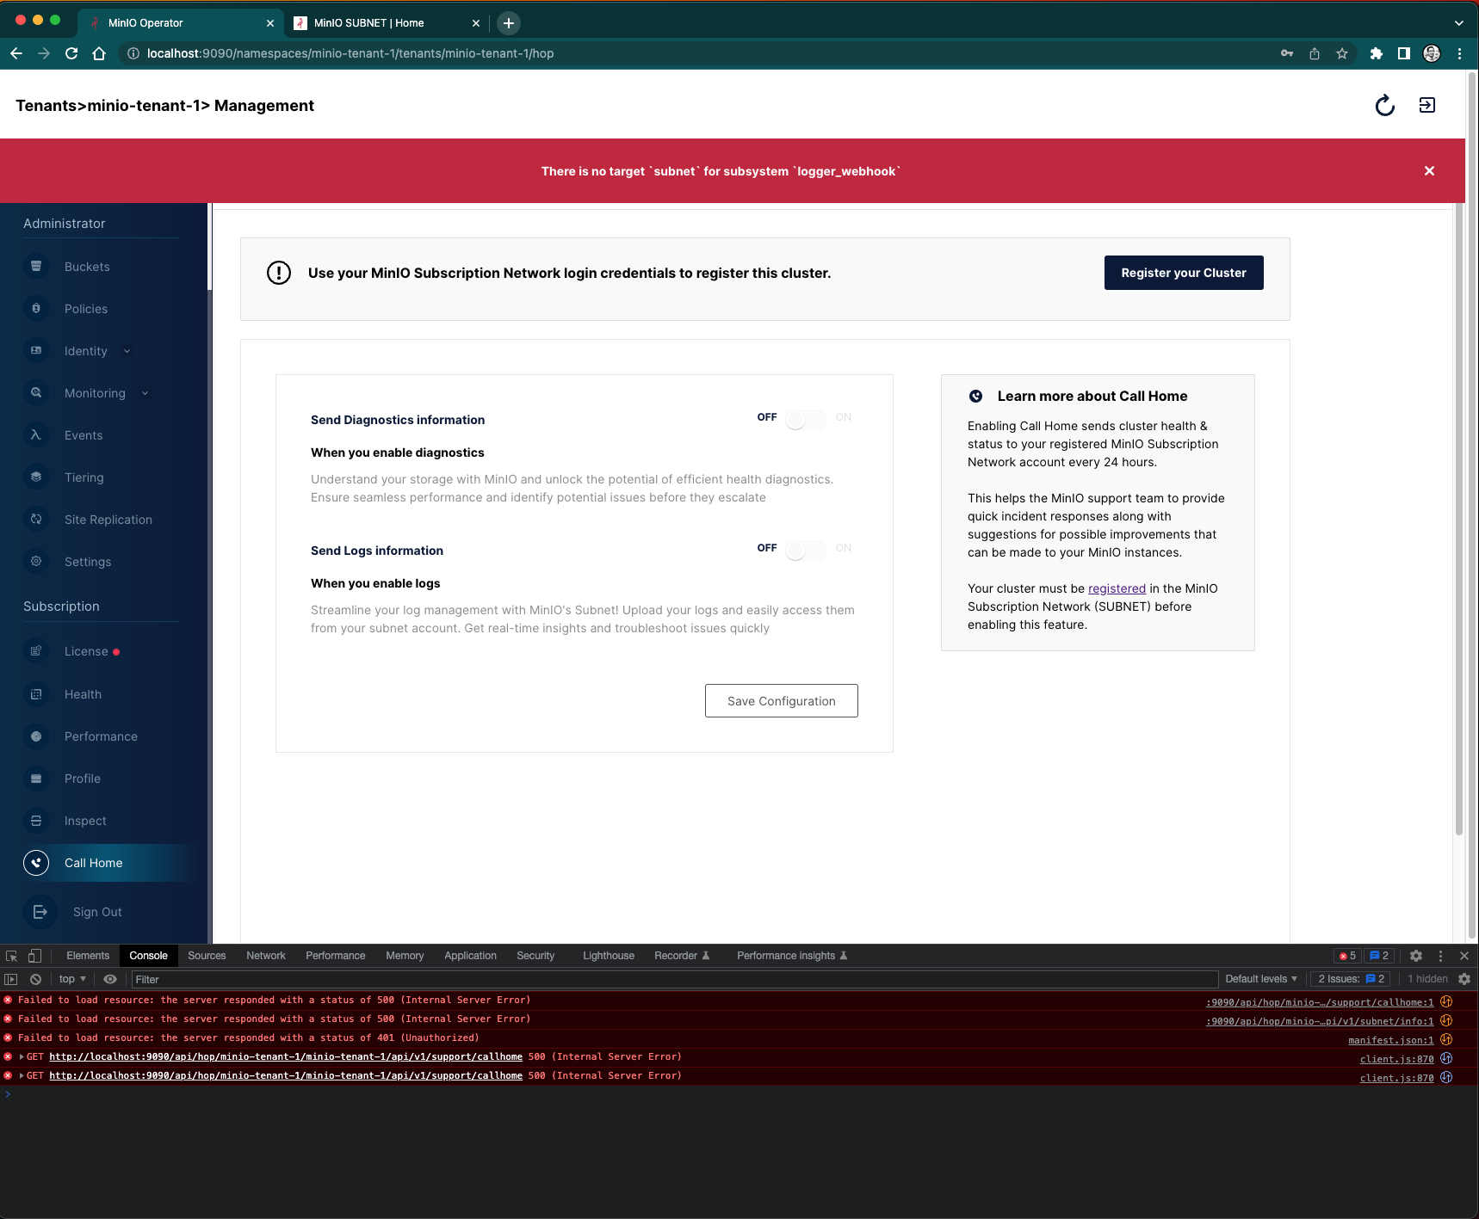Open the Default levels dropdown
1479x1219 pixels.
tap(1261, 979)
